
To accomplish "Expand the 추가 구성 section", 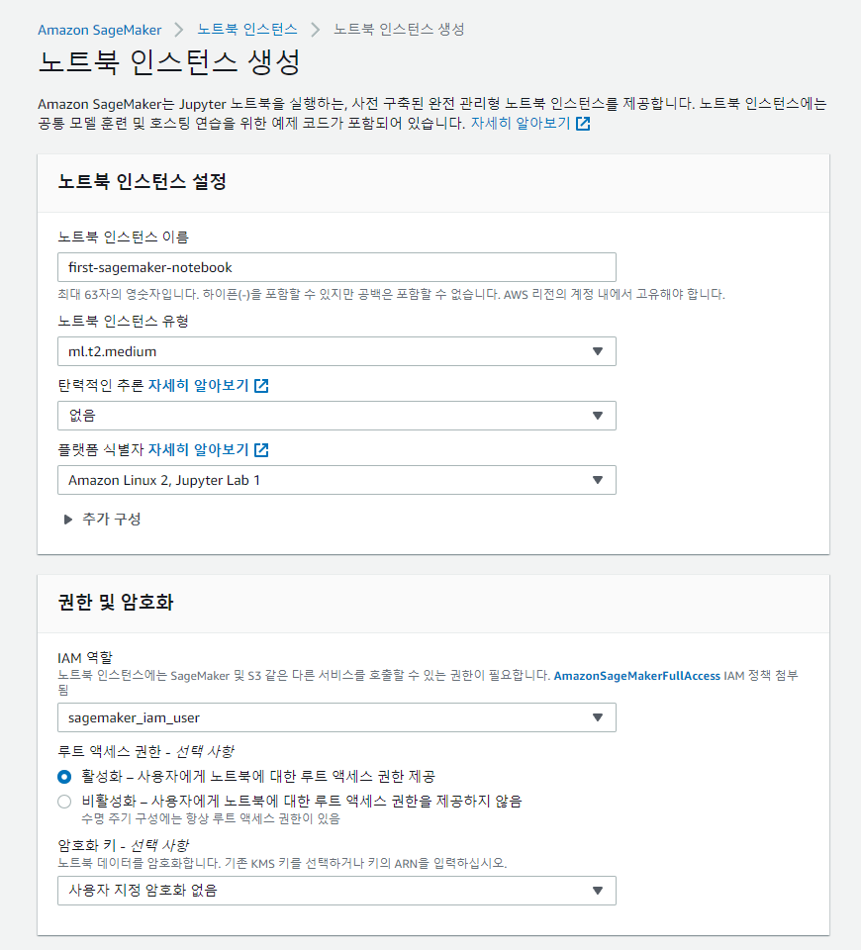I will (x=102, y=520).
